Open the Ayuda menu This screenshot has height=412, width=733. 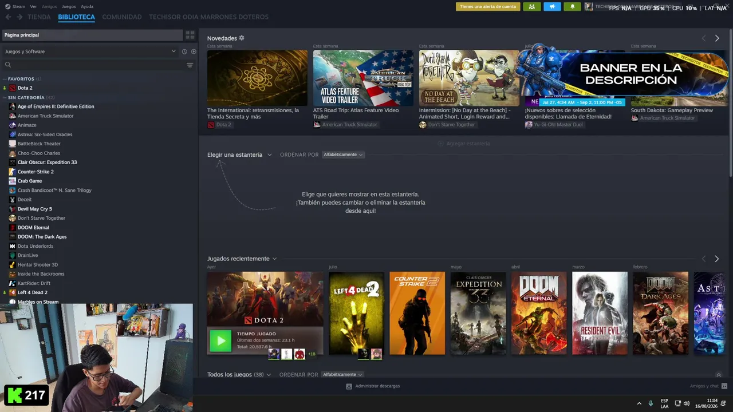click(87, 6)
